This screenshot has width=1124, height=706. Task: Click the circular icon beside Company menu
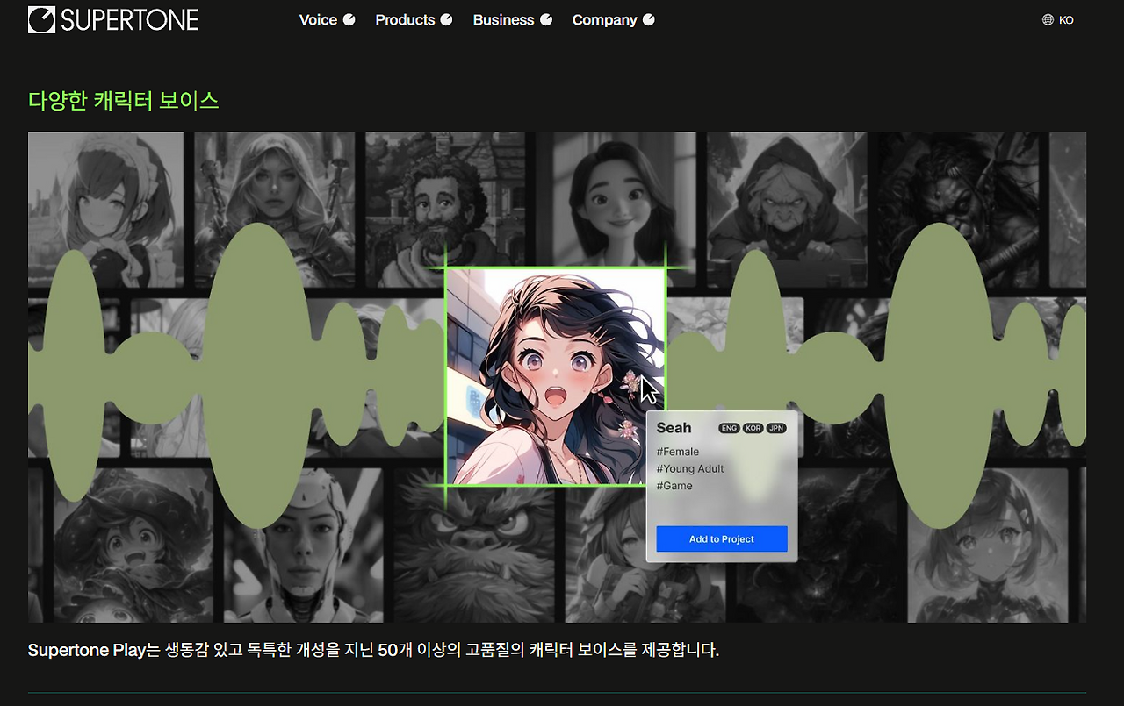point(648,18)
